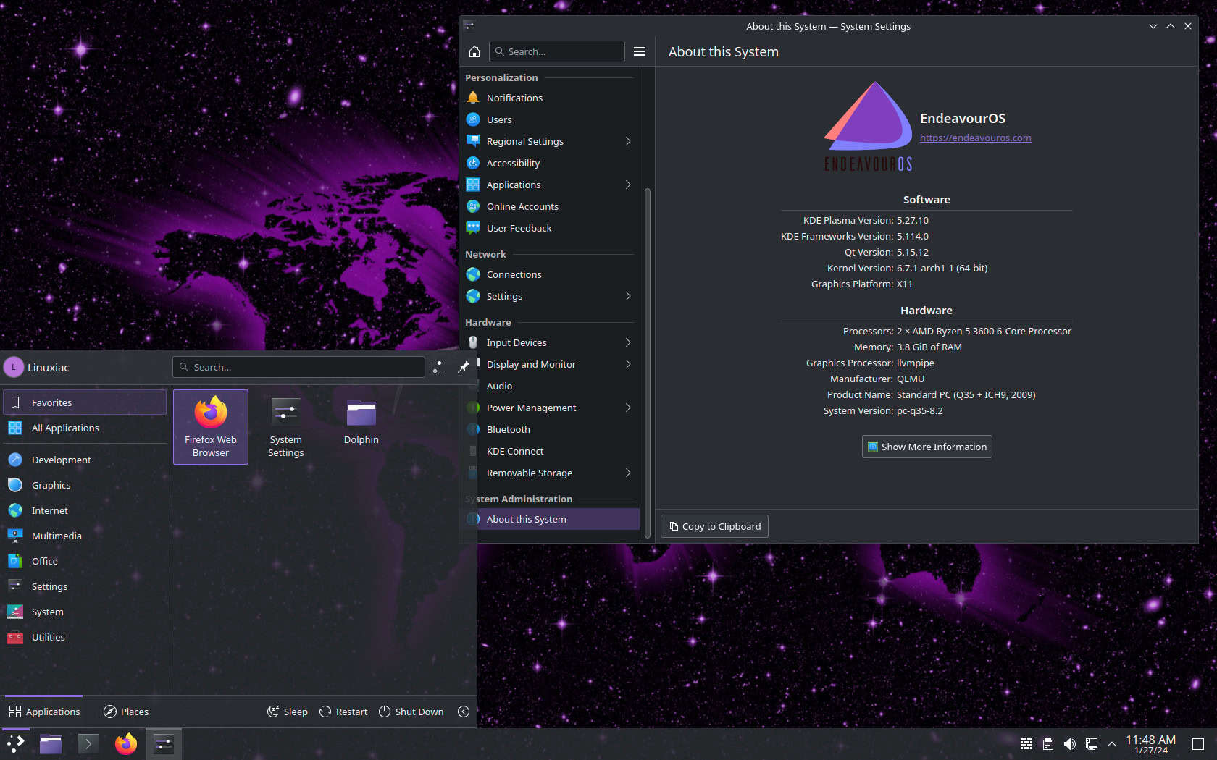
Task: Open Online Accounts settings
Action: click(x=549, y=206)
